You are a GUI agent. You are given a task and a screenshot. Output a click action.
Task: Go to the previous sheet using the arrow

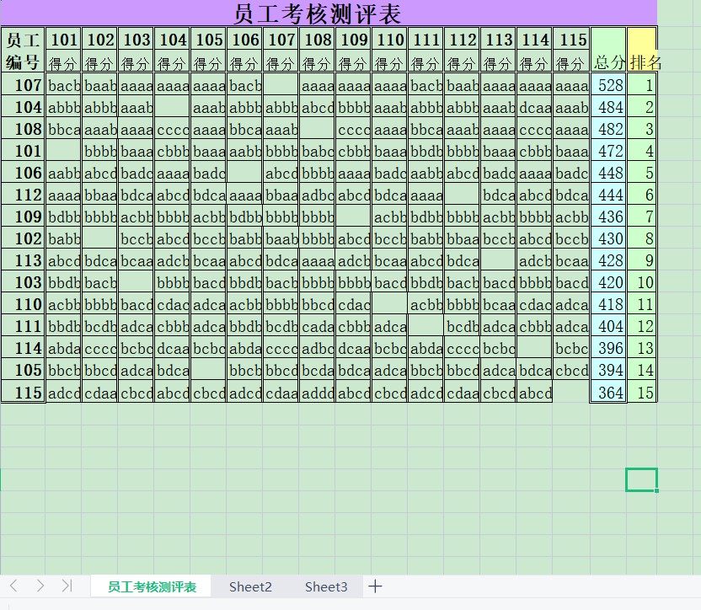tap(14, 586)
